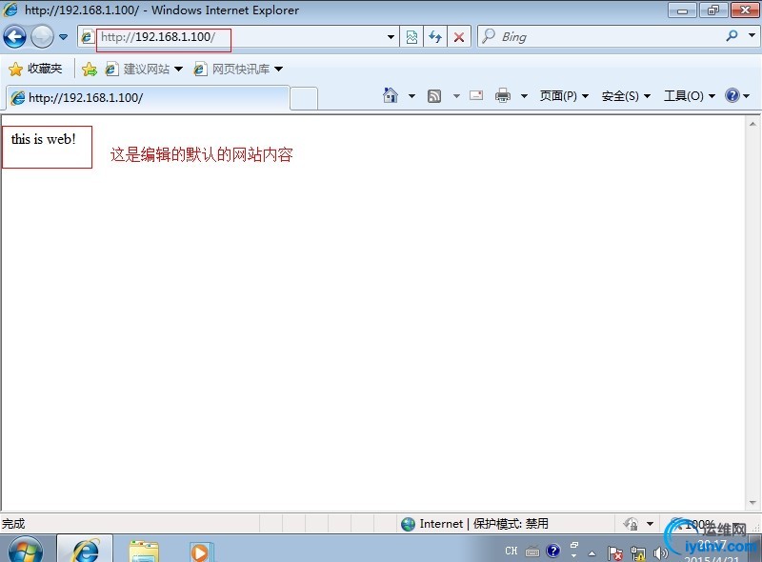
Task: Click the Forward navigation arrow button
Action: (x=42, y=36)
